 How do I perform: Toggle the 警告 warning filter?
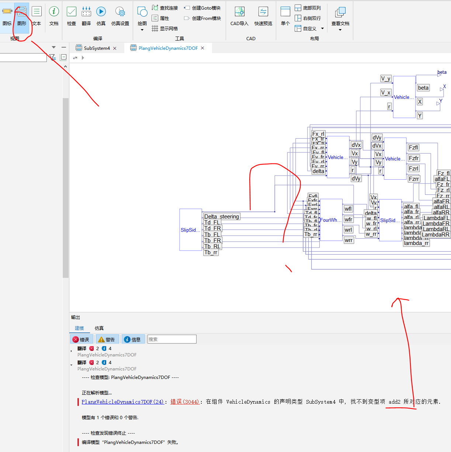107,339
